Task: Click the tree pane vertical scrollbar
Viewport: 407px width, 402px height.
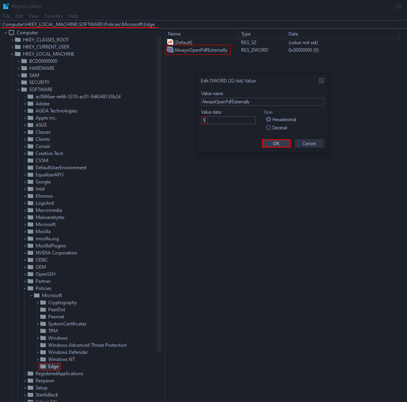Action: [x=159, y=194]
